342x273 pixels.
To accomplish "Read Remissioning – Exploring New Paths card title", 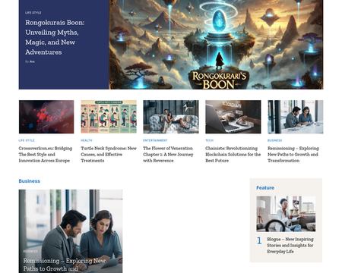I will click(293, 155).
